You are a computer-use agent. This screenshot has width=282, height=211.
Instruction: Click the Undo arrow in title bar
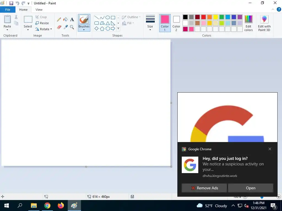(17, 3)
